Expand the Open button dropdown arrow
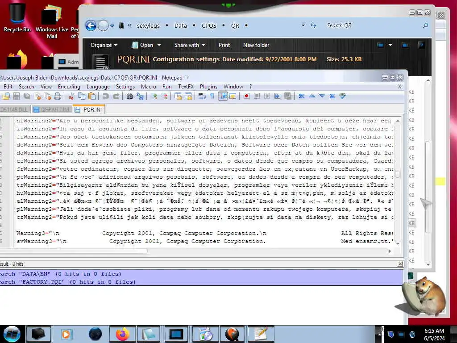Viewport: 457px width, 343px height. [x=159, y=45]
